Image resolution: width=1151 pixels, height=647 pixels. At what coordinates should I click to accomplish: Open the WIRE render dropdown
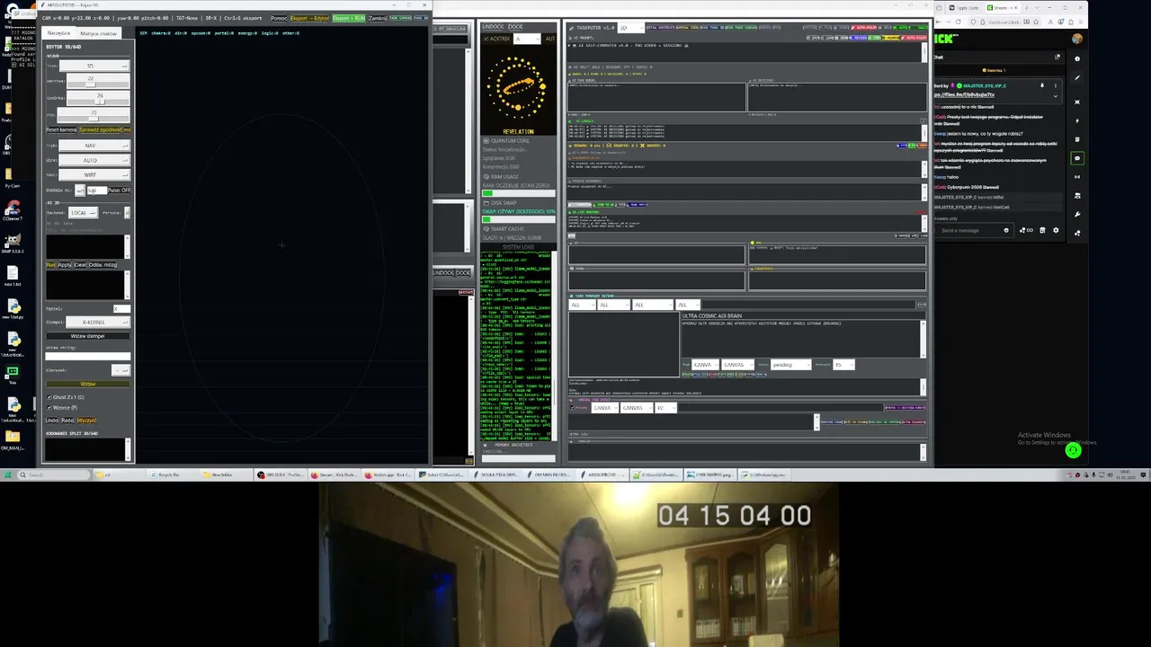[94, 174]
